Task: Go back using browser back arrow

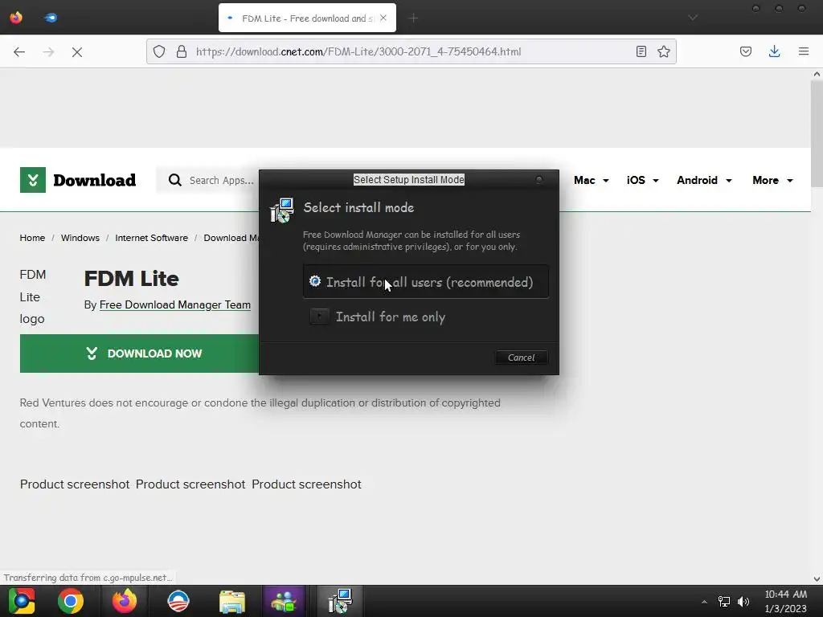Action: tap(19, 52)
